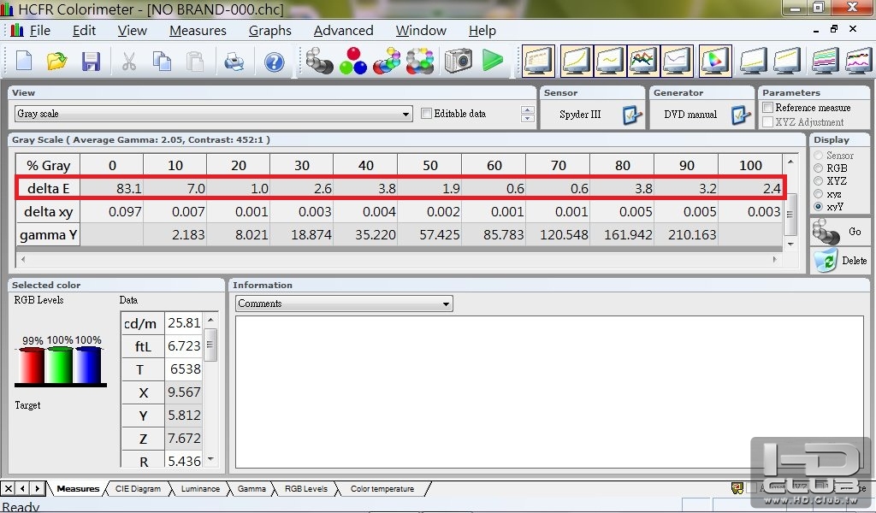Click the spinner next to Editable data
The image size is (876, 513).
(527, 114)
